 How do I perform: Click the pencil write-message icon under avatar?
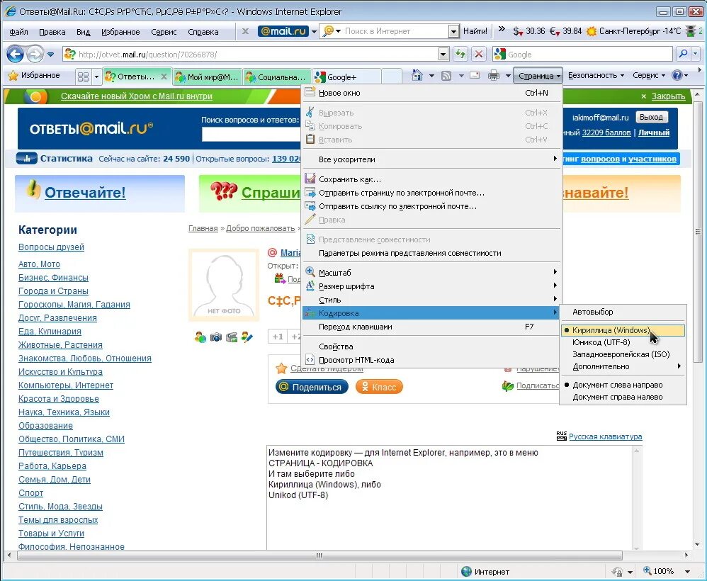point(247,337)
